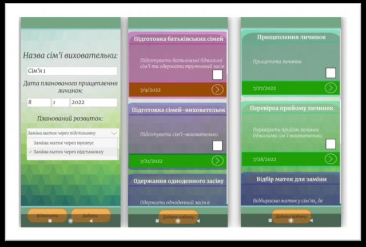Screen dimensions: 366x247
Task: Click the Планований розвиток label
Action: click(x=70, y=119)
